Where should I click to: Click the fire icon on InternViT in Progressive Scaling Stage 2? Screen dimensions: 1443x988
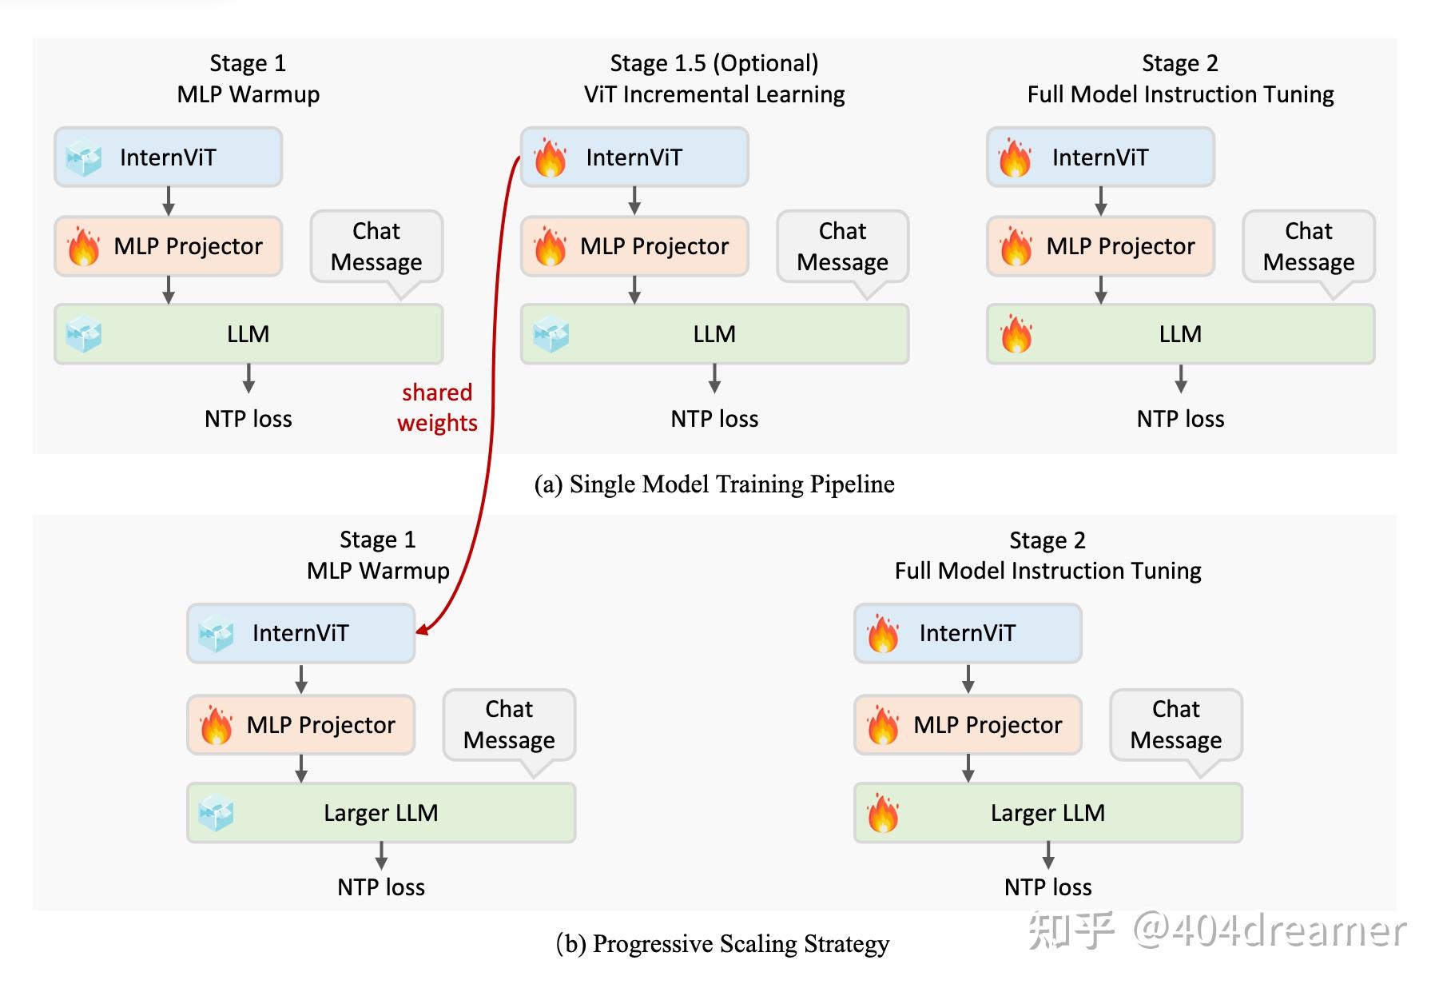click(884, 634)
